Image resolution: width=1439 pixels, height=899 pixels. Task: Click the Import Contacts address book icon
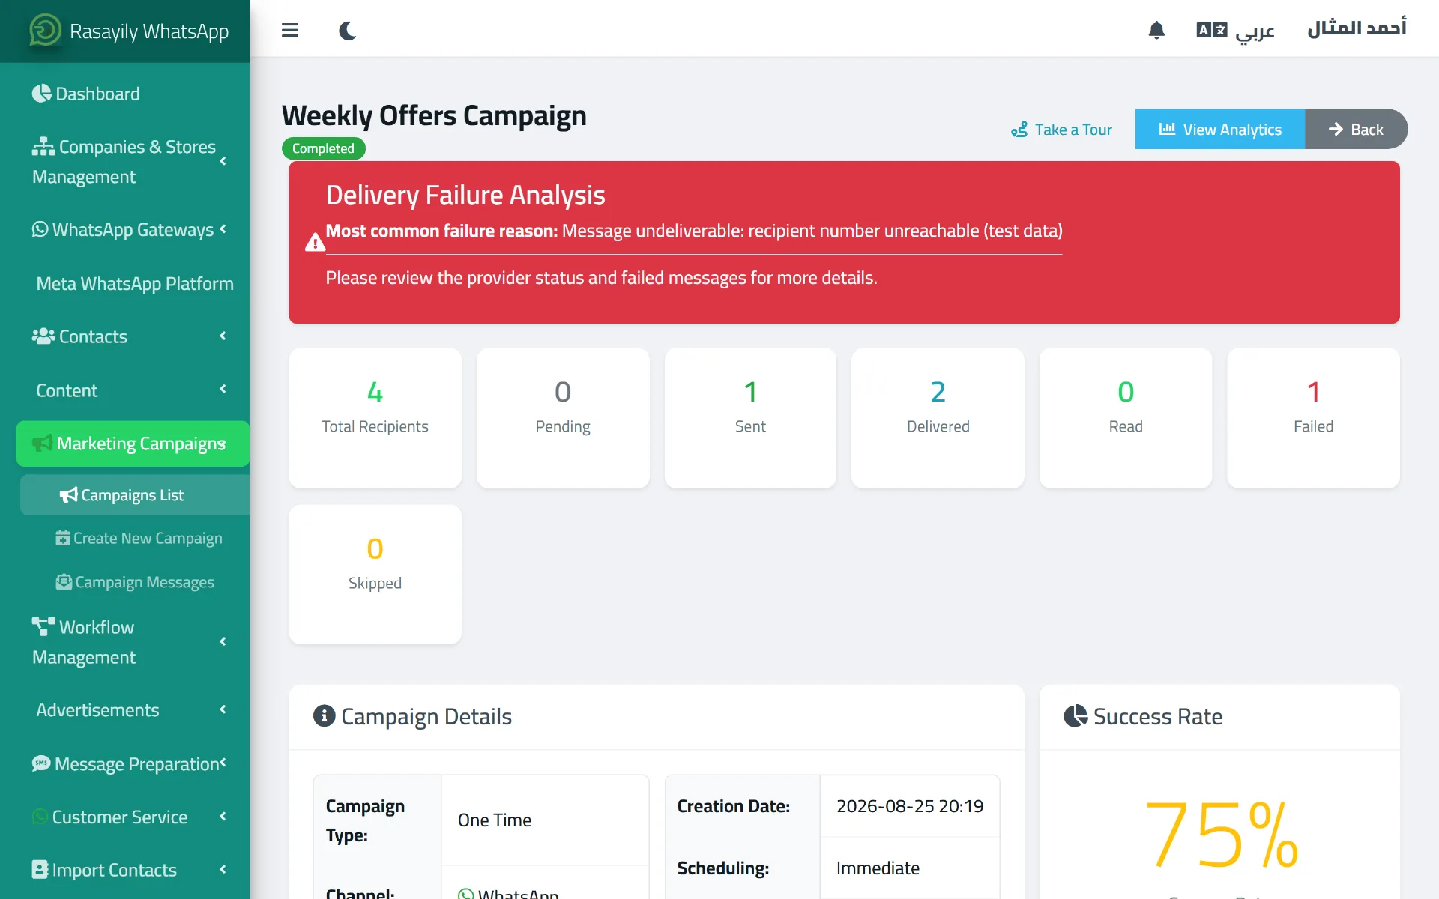(40, 870)
